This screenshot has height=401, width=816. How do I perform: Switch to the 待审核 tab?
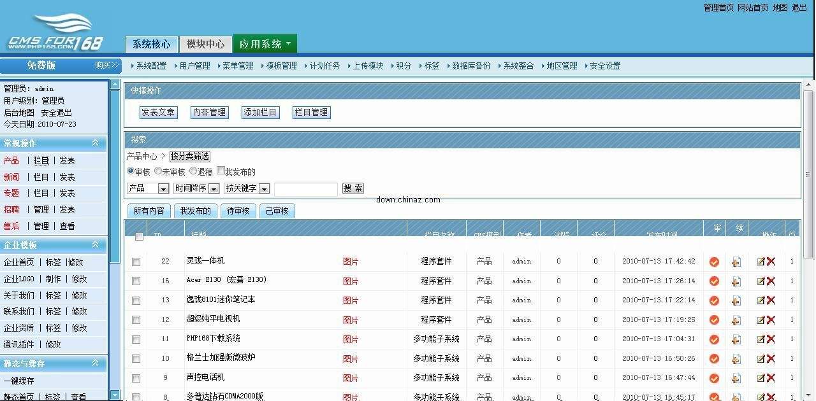pos(238,211)
